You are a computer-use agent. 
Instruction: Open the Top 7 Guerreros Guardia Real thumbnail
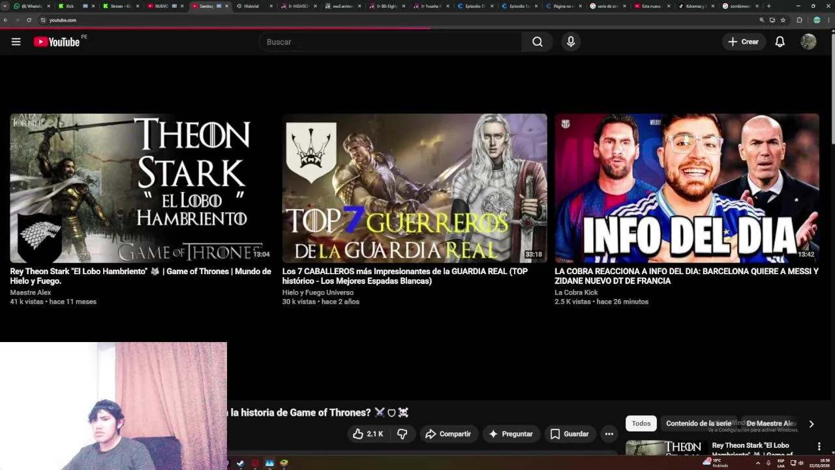point(414,188)
